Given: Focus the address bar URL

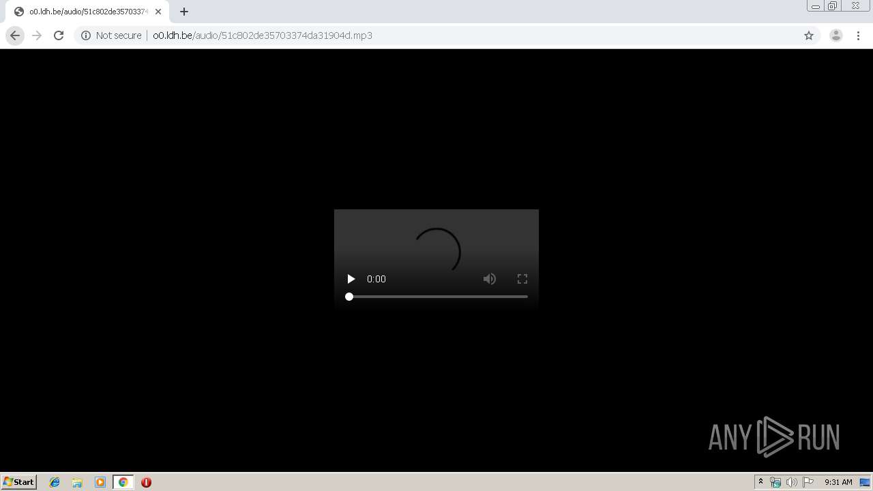Looking at the screenshot, I should (x=263, y=35).
